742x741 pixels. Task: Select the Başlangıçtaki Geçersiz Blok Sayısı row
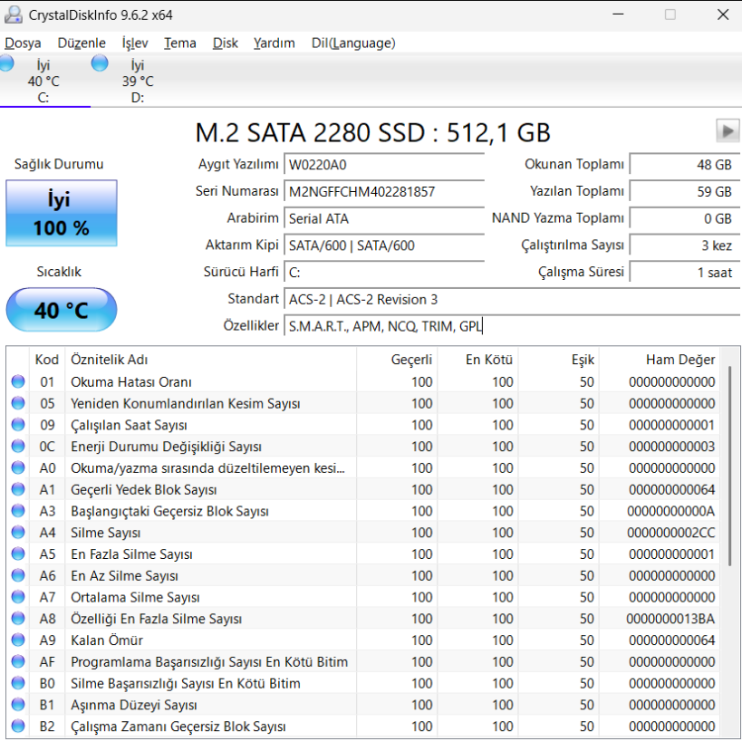363,511
